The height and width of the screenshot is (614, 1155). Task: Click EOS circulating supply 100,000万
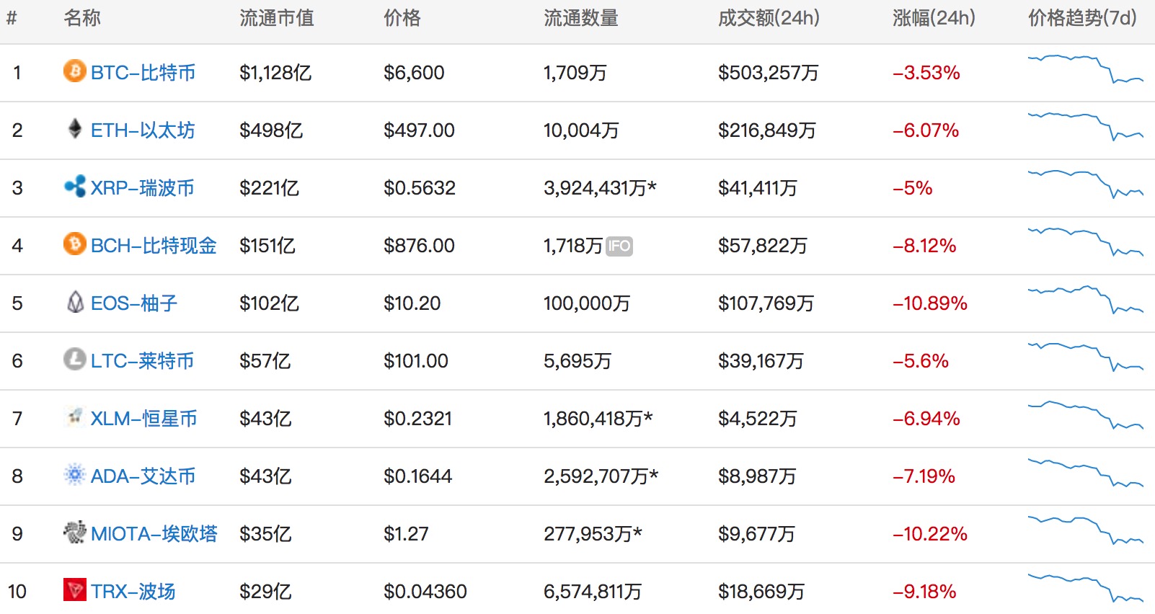pyautogui.click(x=587, y=303)
